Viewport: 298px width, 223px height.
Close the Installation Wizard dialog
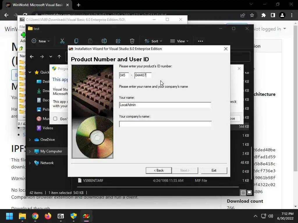[x=226, y=49]
